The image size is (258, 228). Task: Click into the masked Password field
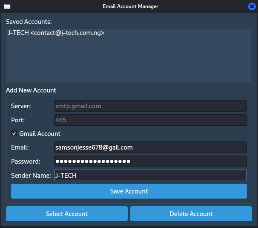(x=150, y=162)
